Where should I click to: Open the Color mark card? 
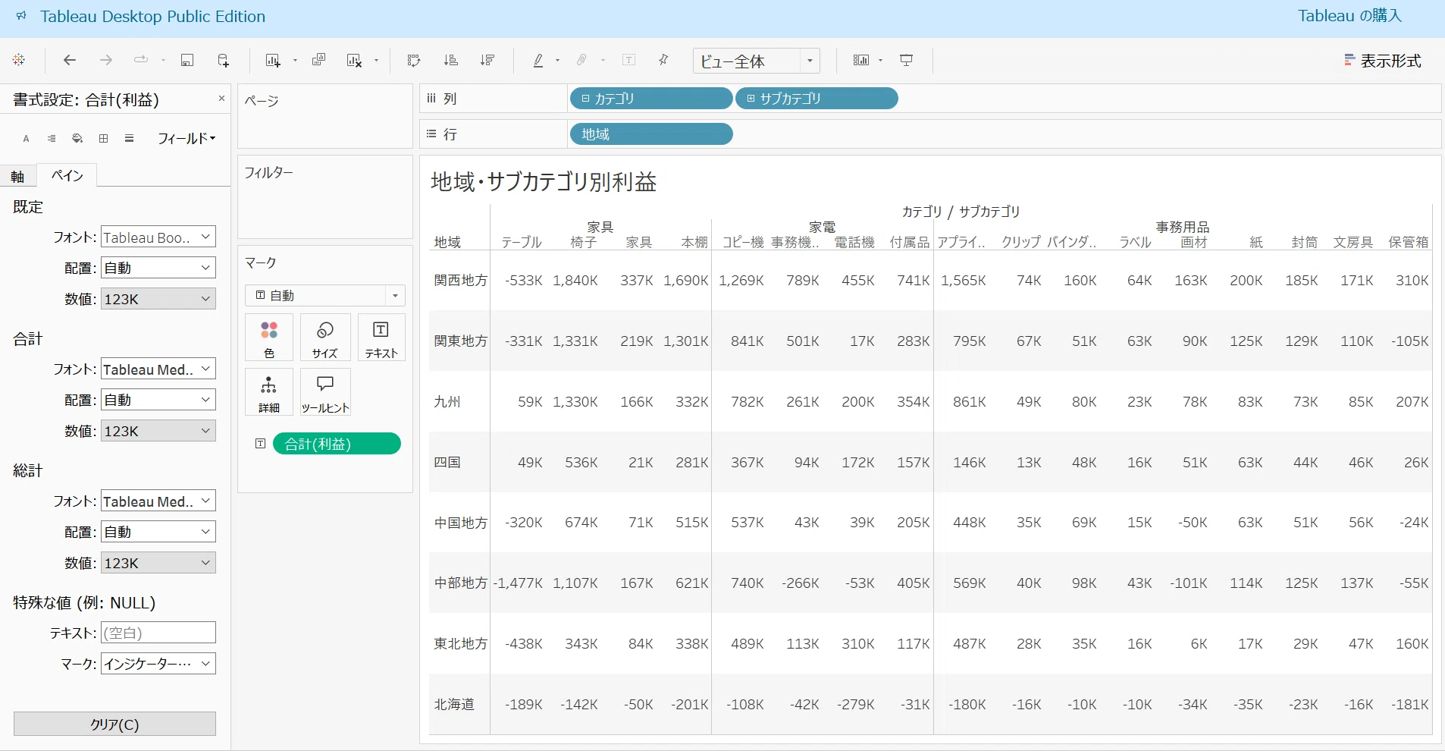pyautogui.click(x=269, y=338)
